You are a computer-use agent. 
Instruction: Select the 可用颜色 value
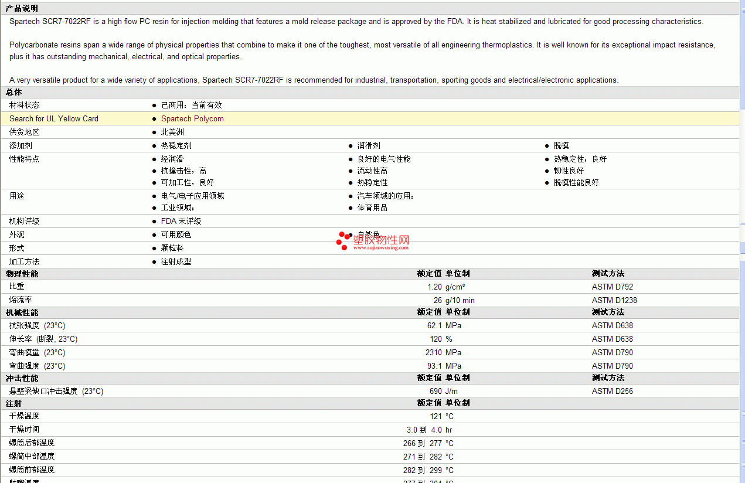176,234
